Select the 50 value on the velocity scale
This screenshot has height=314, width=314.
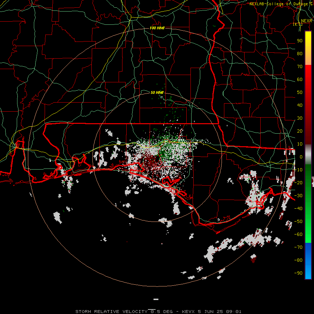point(300,92)
